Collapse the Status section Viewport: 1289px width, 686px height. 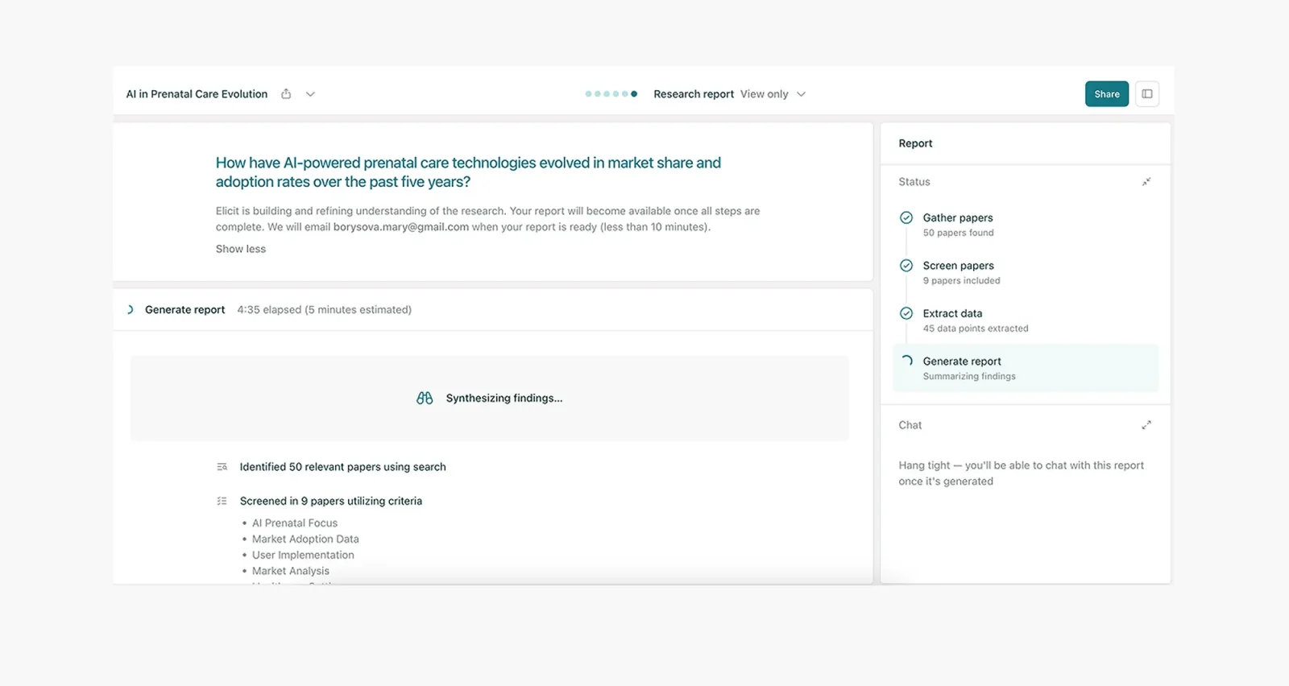(1146, 182)
